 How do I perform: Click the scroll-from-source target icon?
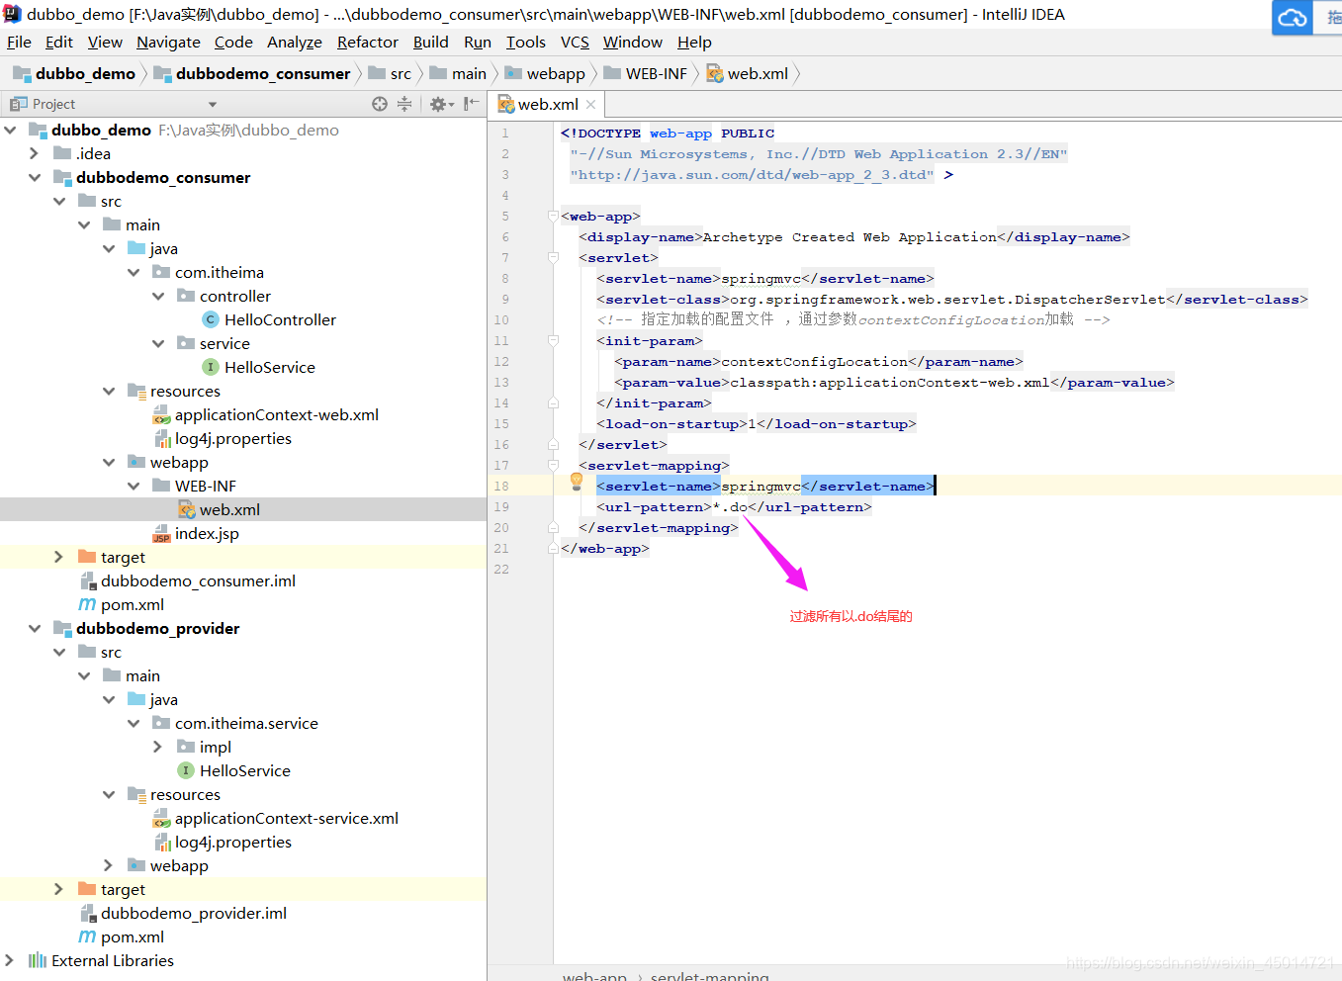click(380, 104)
